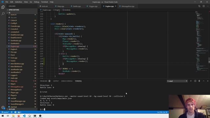Image resolution: width=210 pixels, height=118 pixels.
Task: Close the Engine.cpp editor tab
Action: click(115, 6)
